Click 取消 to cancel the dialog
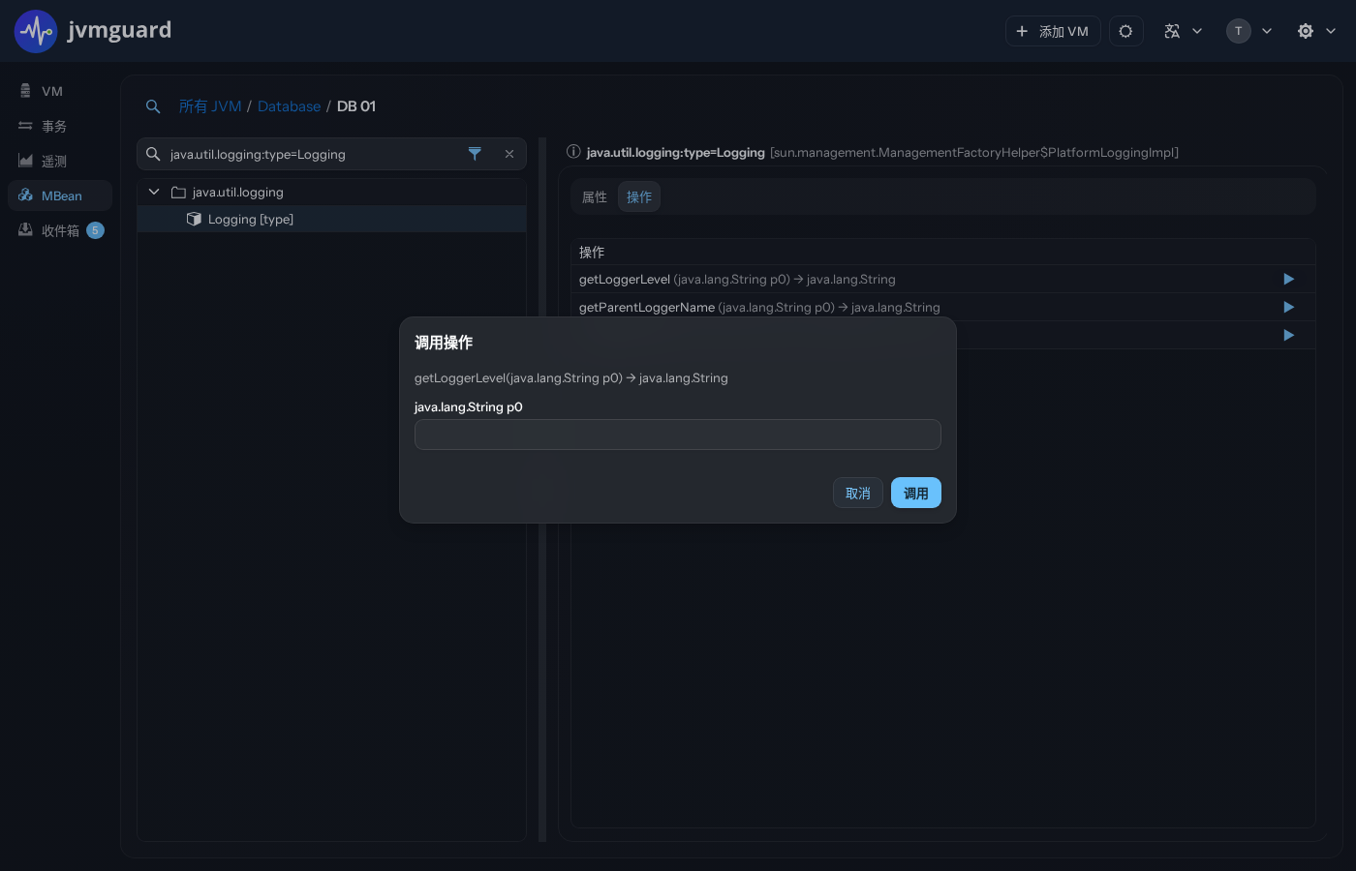Image resolution: width=1356 pixels, height=871 pixels. (x=858, y=493)
